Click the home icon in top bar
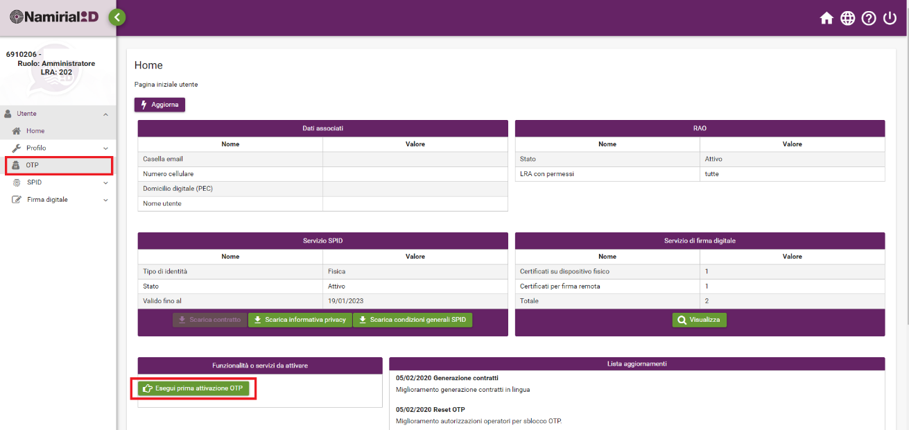The width and height of the screenshot is (909, 430). tap(826, 19)
